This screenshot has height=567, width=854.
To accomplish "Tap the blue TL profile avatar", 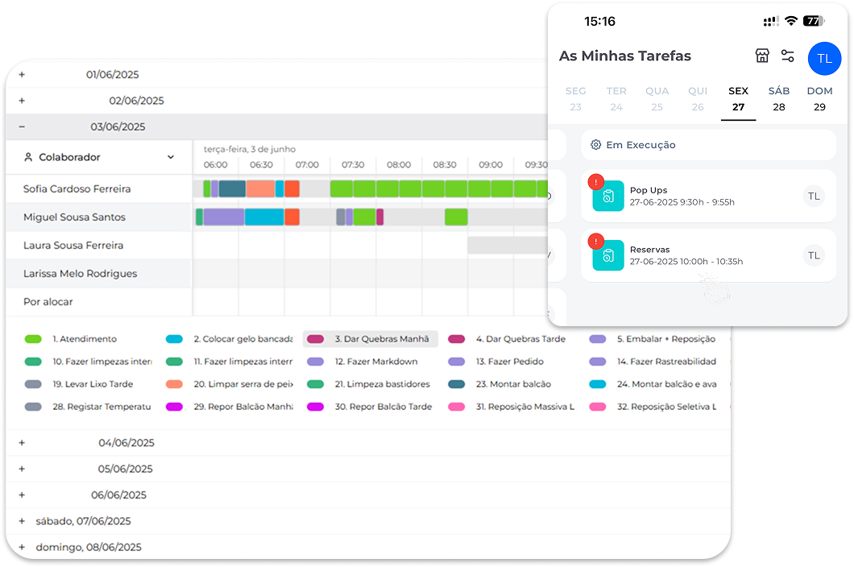I will click(824, 58).
